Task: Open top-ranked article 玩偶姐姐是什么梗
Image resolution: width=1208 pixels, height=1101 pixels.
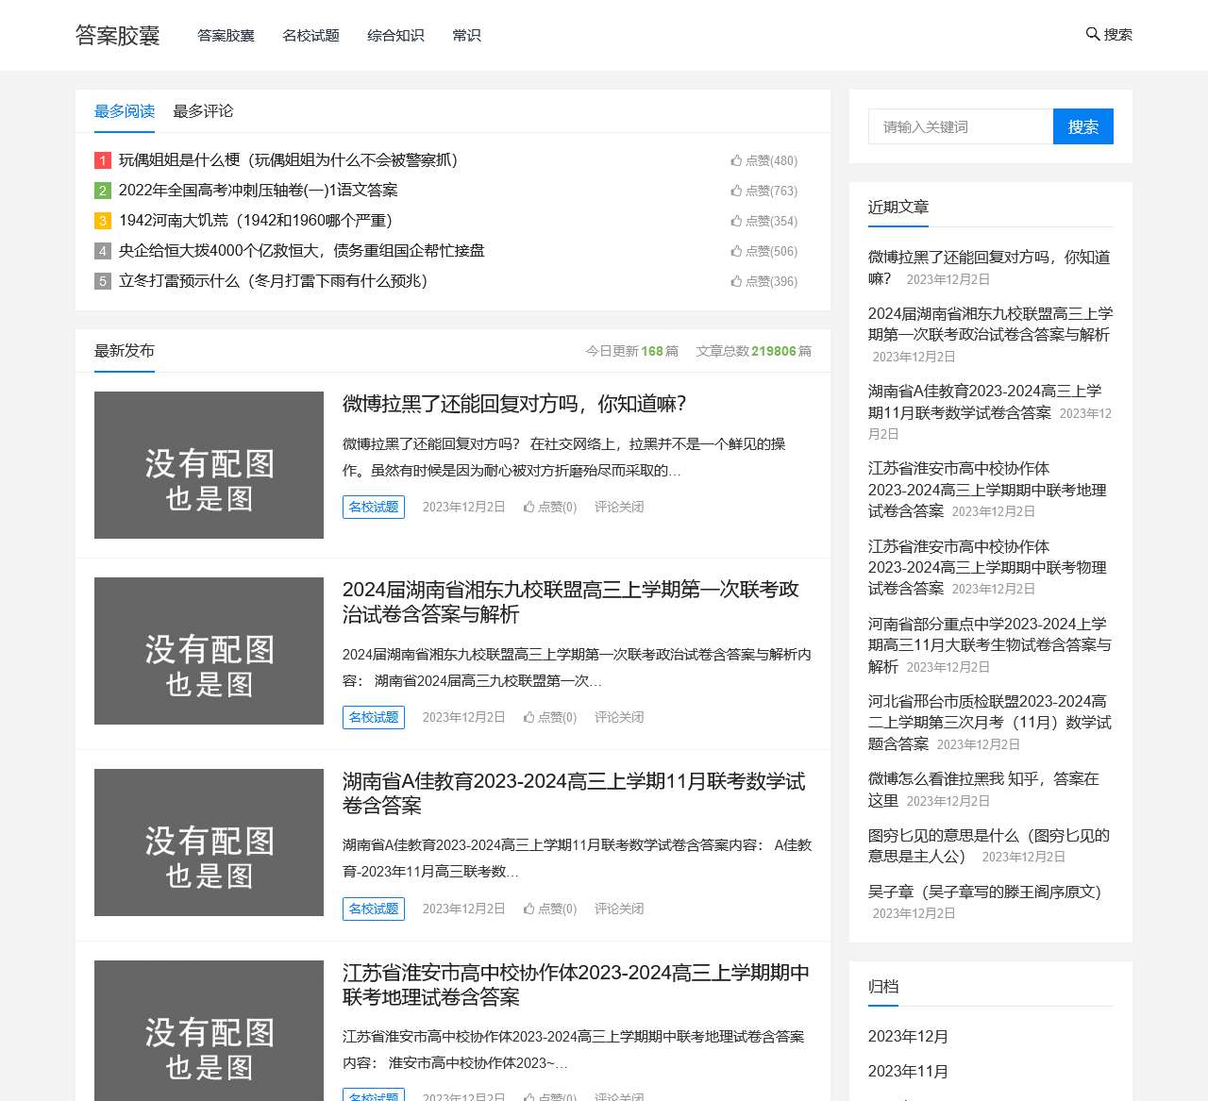Action: pos(288,160)
